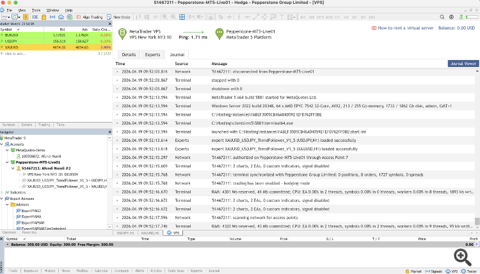The height and width of the screenshot is (274, 480).
Task: Click the screenshot camera toolbar icon
Action: click(211, 17)
